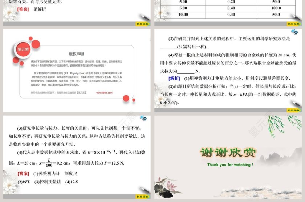The height and width of the screenshot is (202, 305).
Task: Click the 0.40 cell in the 100.0 row
Action: pyautogui.click(x=231, y=8)
